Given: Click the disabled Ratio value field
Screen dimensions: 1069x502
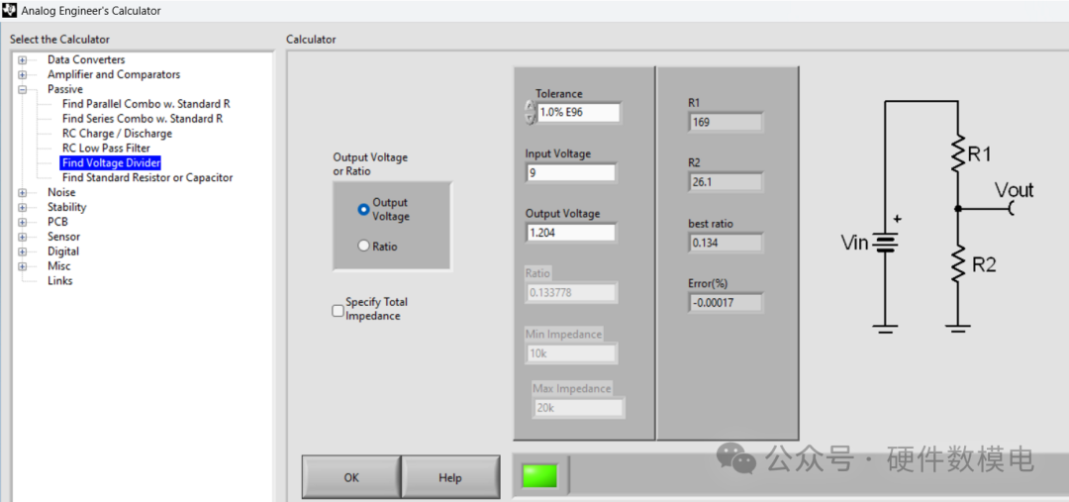Looking at the screenshot, I should [572, 293].
